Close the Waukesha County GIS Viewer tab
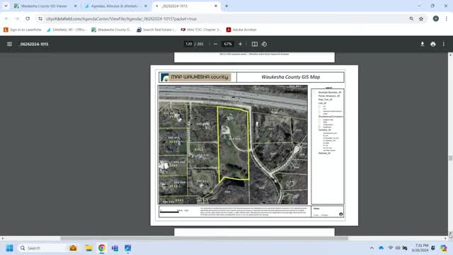This screenshot has height=255, width=453. [76, 6]
